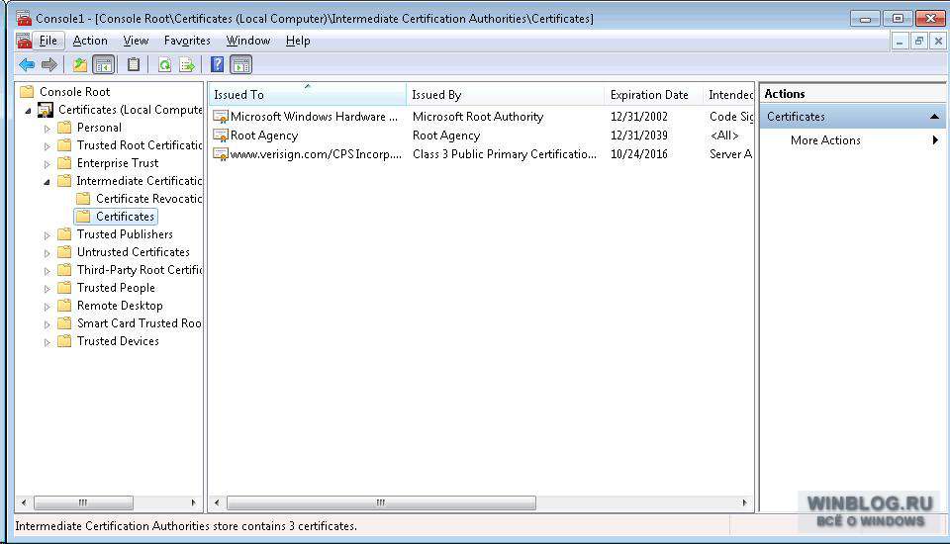Click the expiration date 12/31/2002
The width and height of the screenshot is (950, 544).
[x=638, y=117]
